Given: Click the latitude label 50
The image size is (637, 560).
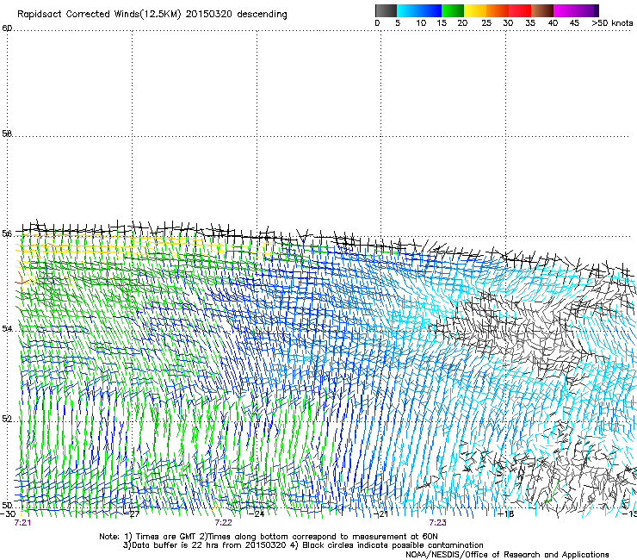Looking at the screenshot, I should tap(7, 505).
